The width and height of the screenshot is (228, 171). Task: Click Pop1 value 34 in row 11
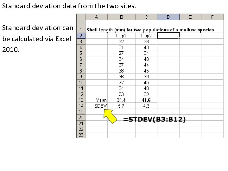[121, 88]
